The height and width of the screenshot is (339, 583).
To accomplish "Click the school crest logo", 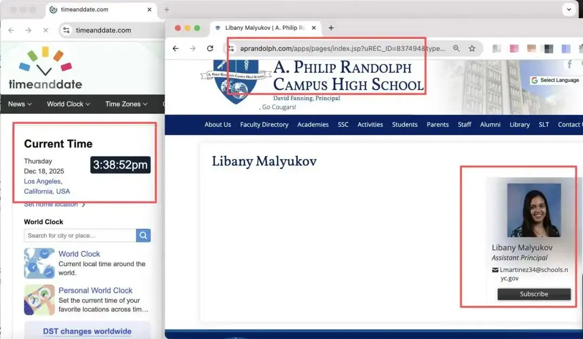I will (236, 82).
